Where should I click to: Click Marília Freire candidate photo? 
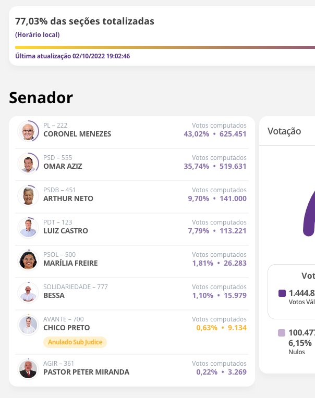pos(28,260)
